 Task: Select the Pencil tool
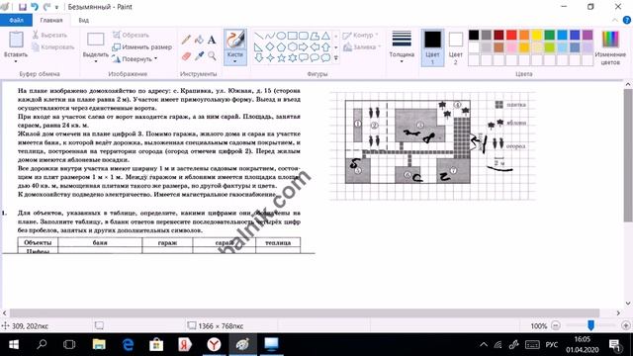[186, 40]
